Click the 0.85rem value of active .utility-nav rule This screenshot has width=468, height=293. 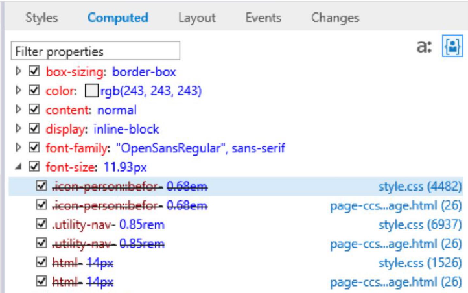(x=142, y=225)
